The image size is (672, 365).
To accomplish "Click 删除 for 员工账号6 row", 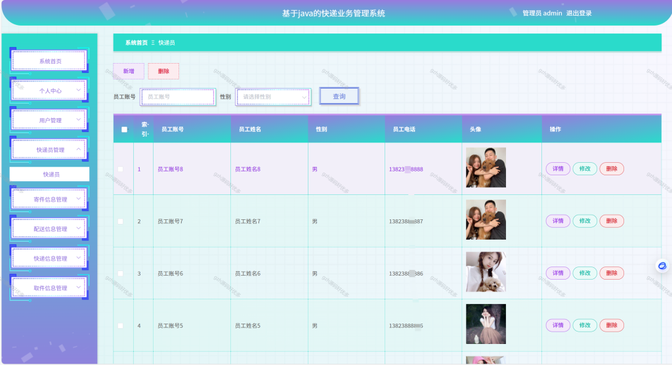I will tap(612, 273).
